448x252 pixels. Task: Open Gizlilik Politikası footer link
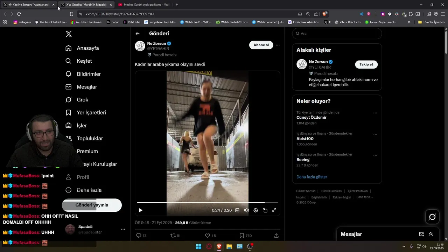[x=332, y=191]
